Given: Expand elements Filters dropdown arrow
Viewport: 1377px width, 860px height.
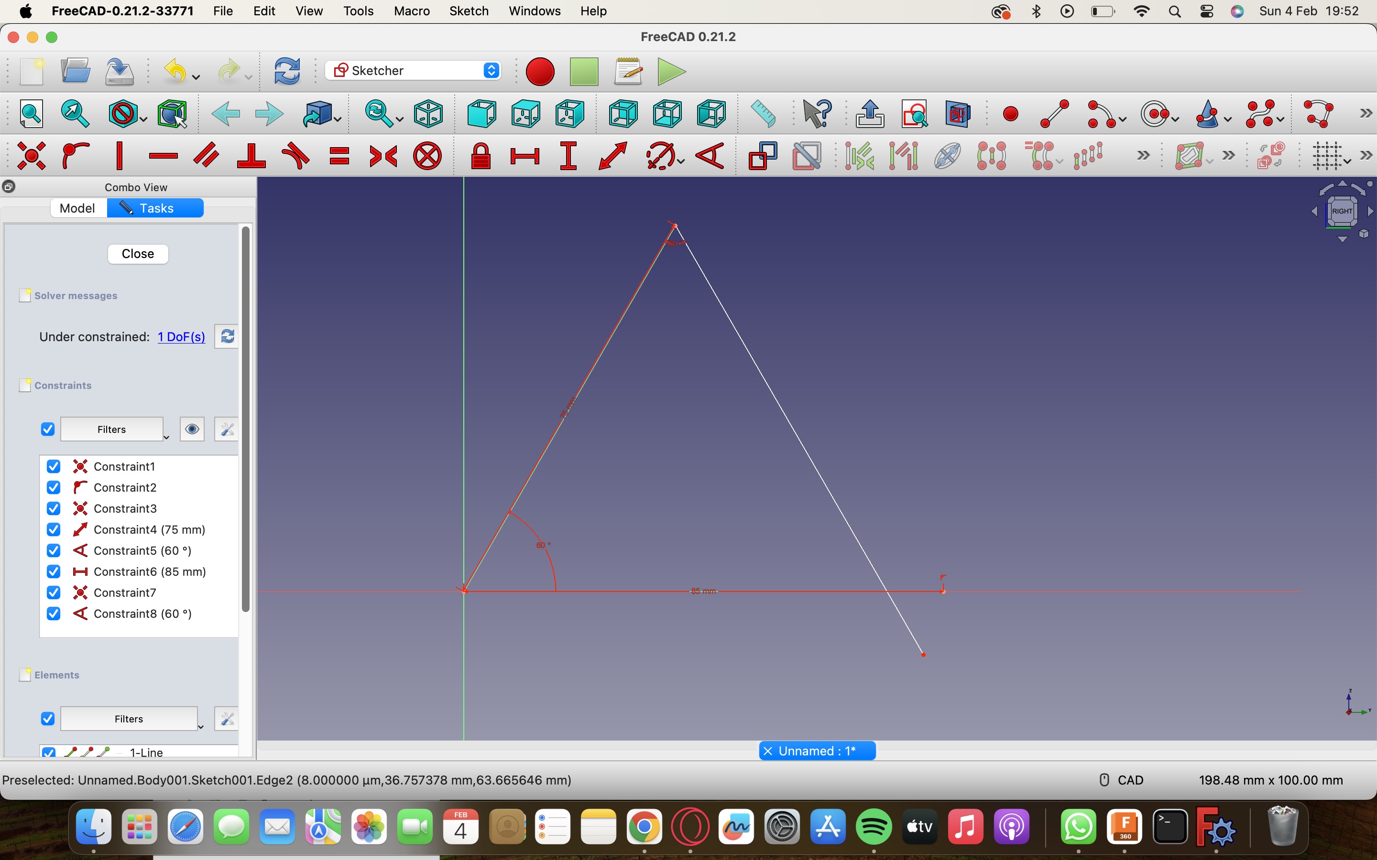Looking at the screenshot, I should tap(200, 726).
